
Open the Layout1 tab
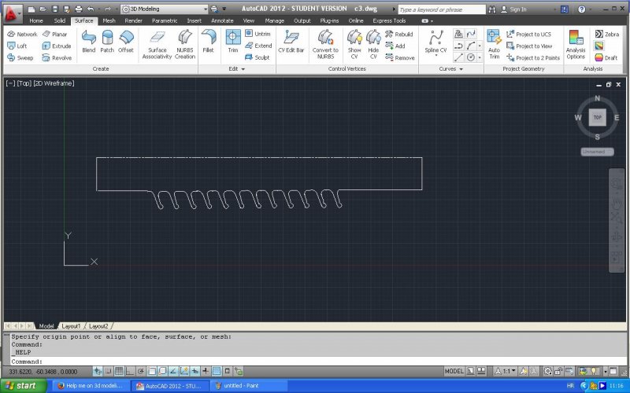(x=71, y=325)
